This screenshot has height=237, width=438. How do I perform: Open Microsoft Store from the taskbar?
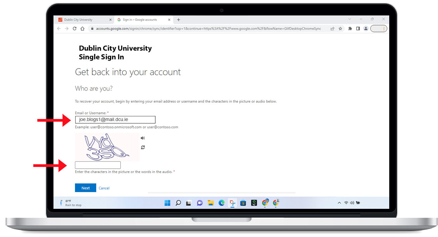click(243, 203)
